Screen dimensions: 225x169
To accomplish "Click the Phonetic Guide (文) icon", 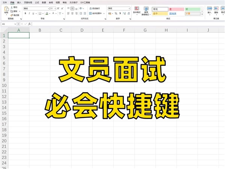I will 60,14.
